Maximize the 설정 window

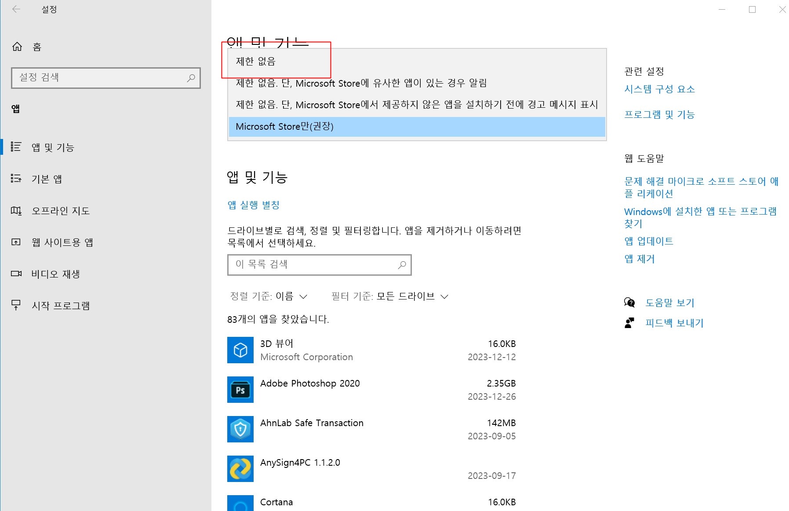point(752,9)
